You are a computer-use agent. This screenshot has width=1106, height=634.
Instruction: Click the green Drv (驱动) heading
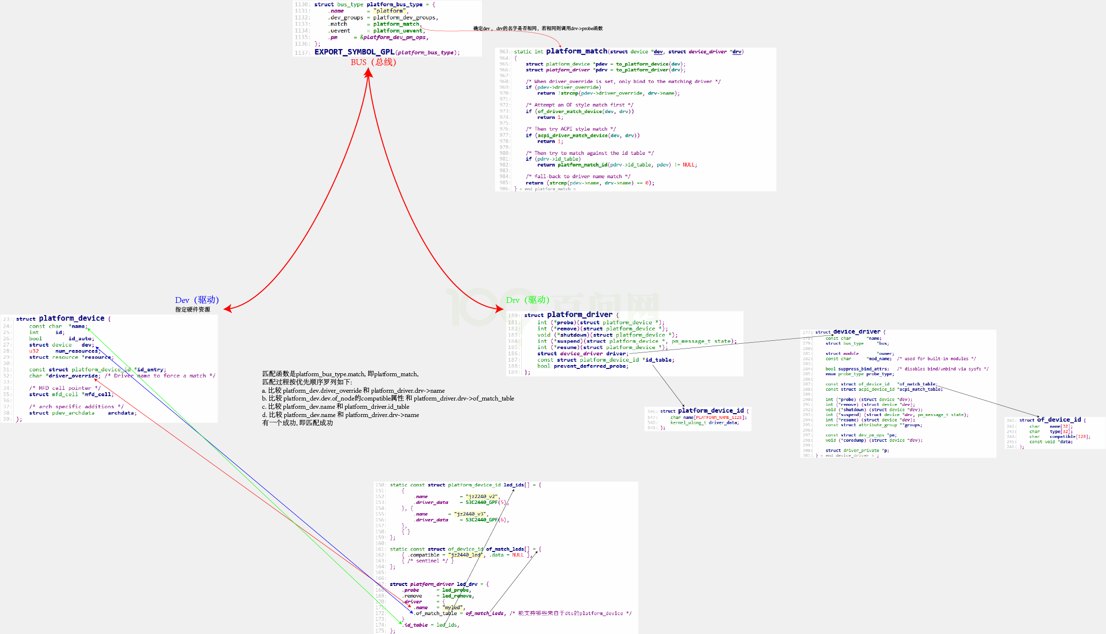tap(528, 300)
